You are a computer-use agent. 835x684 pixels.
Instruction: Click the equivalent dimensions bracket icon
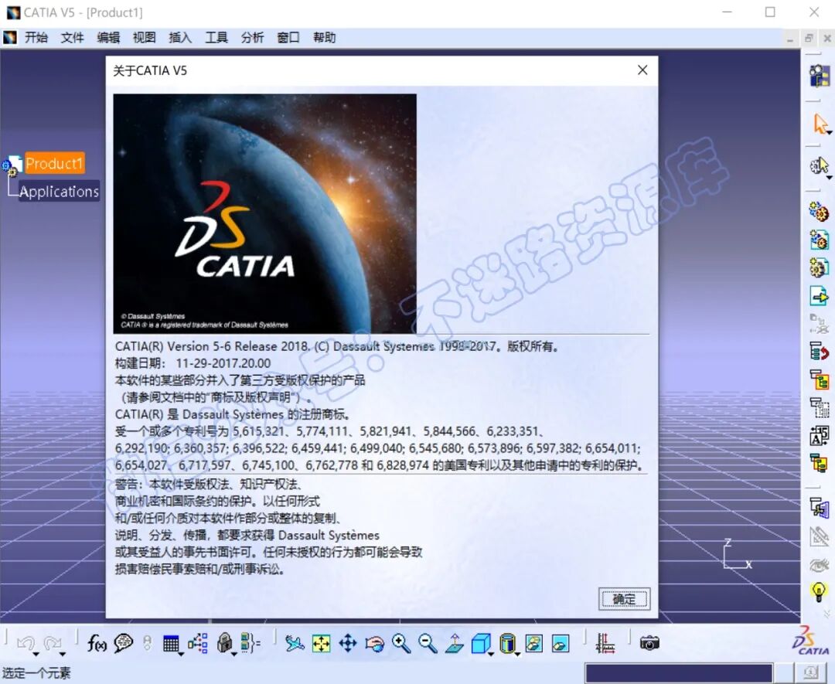250,644
